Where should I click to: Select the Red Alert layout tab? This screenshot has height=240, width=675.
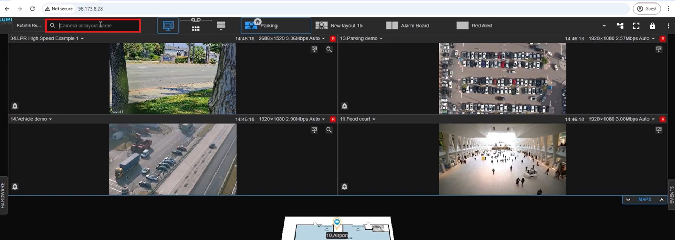[x=474, y=26]
